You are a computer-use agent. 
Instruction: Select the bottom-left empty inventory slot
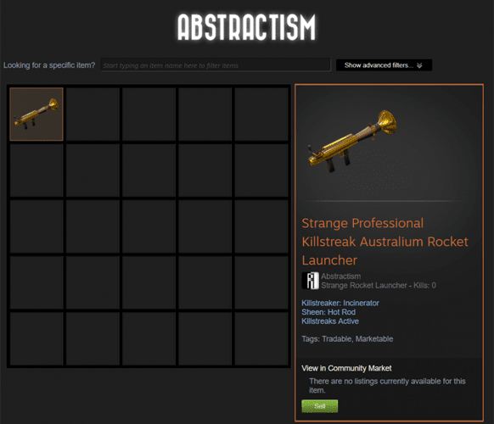pyautogui.click(x=36, y=338)
